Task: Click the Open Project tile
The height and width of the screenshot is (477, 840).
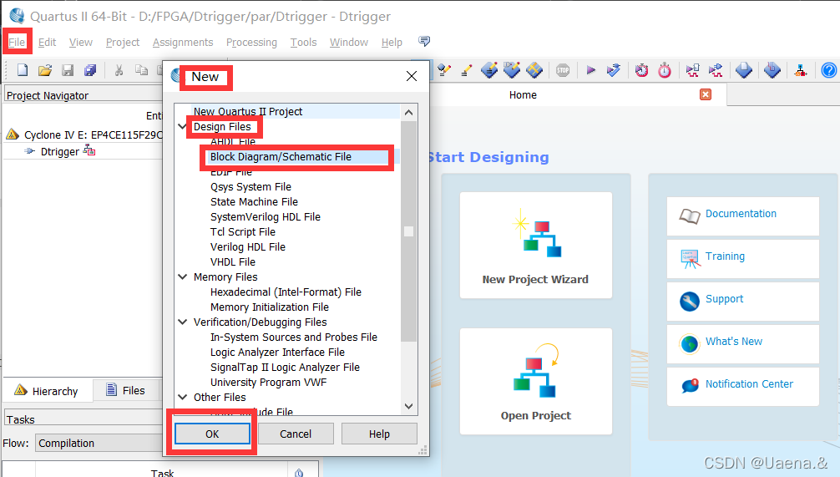Action: pyautogui.click(x=536, y=381)
